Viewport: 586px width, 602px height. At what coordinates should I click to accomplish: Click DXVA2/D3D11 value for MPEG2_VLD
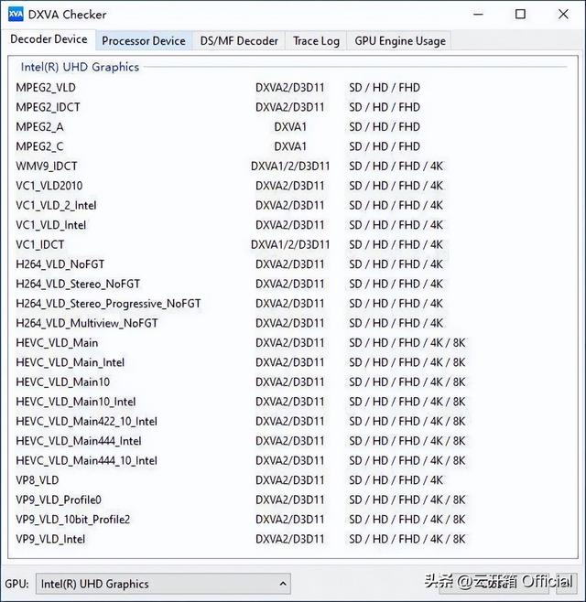click(290, 88)
